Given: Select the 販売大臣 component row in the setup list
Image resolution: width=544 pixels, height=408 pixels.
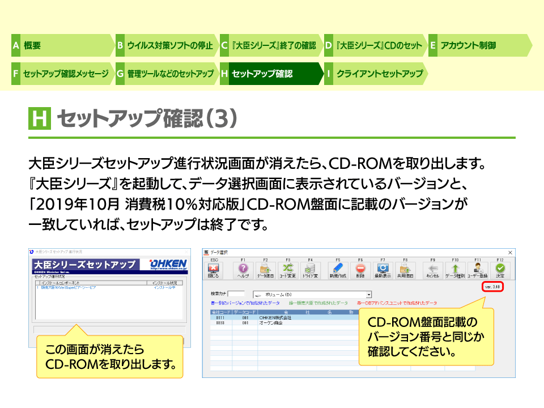Looking at the screenshot, I should coord(109,288).
